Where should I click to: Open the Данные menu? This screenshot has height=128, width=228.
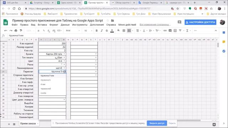(x=65, y=25)
